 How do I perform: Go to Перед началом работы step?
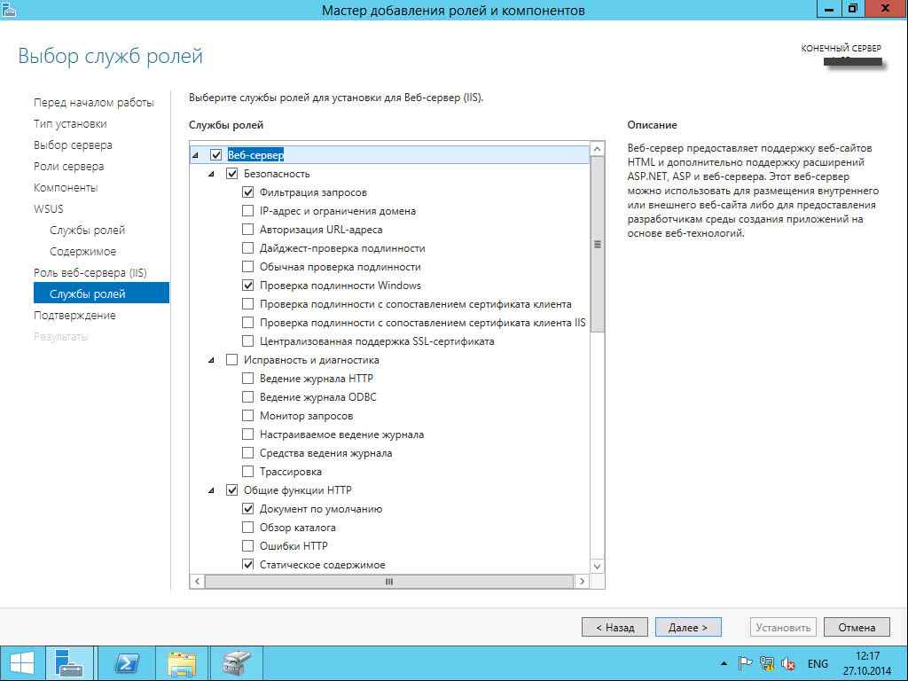pyautogui.click(x=94, y=103)
